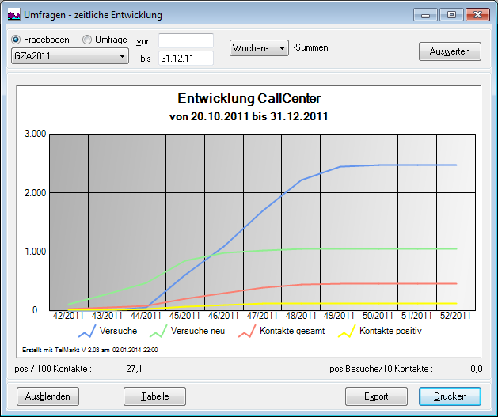
Task: Open the GZA2011 questionnaire dropdown
Action: 70,56
